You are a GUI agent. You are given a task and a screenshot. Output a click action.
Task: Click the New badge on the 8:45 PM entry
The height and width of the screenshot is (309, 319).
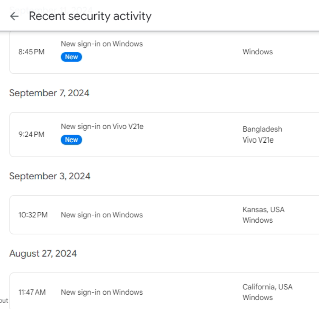coord(71,57)
